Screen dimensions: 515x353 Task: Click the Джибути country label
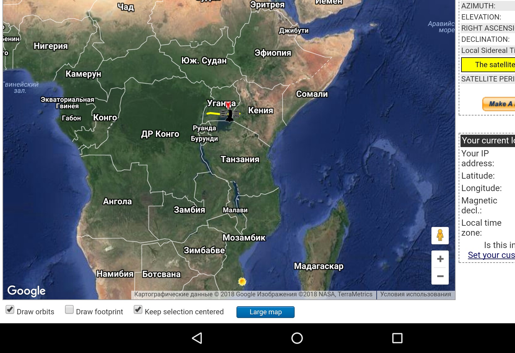pos(294,31)
